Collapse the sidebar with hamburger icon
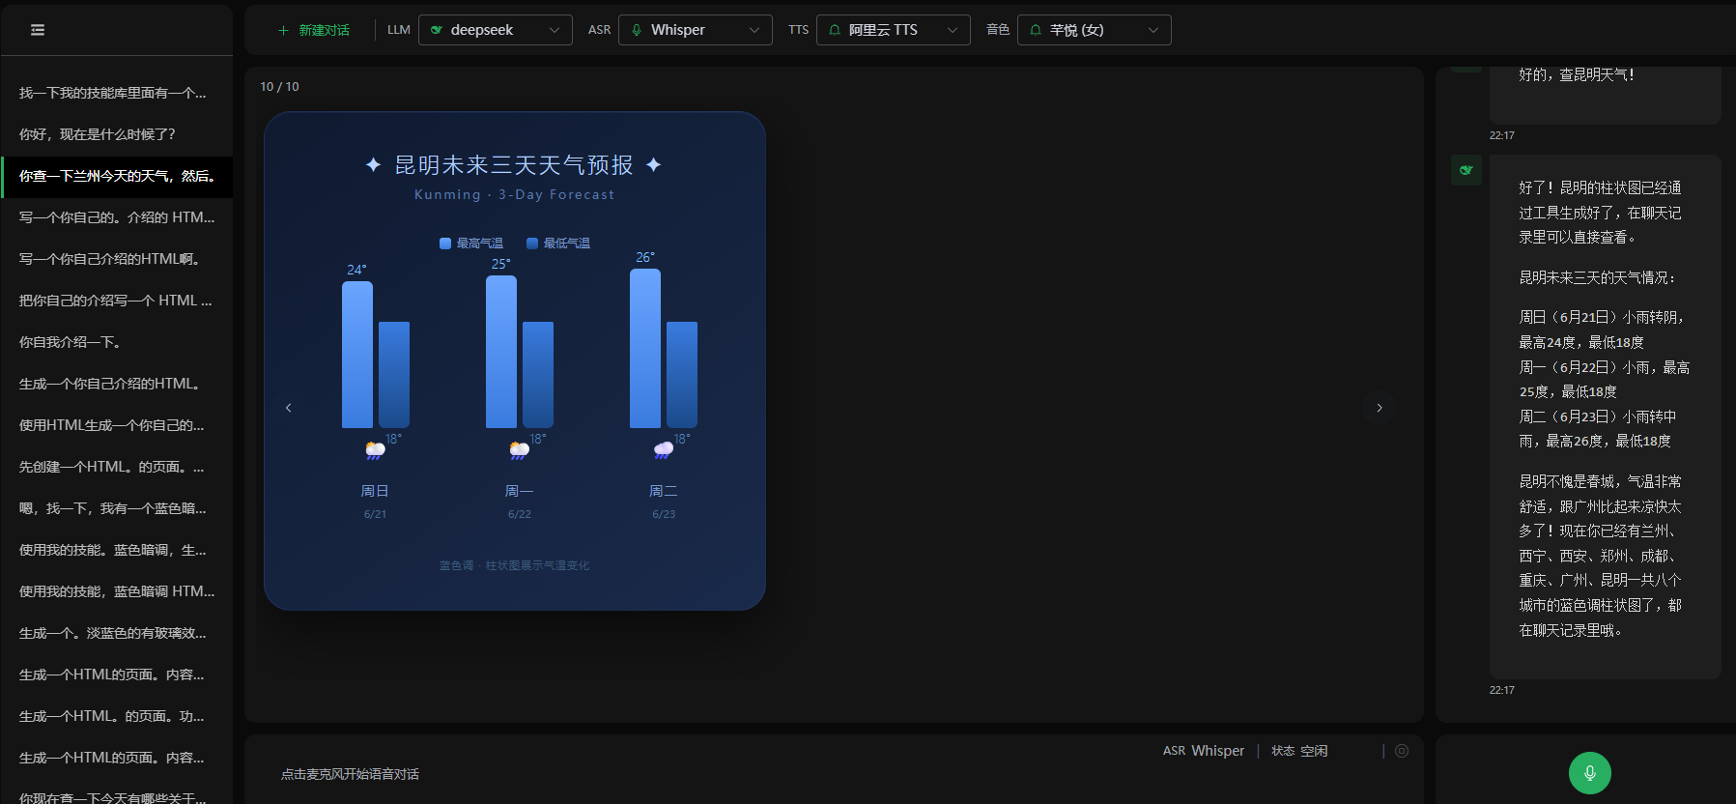The image size is (1736, 804). coord(38,30)
